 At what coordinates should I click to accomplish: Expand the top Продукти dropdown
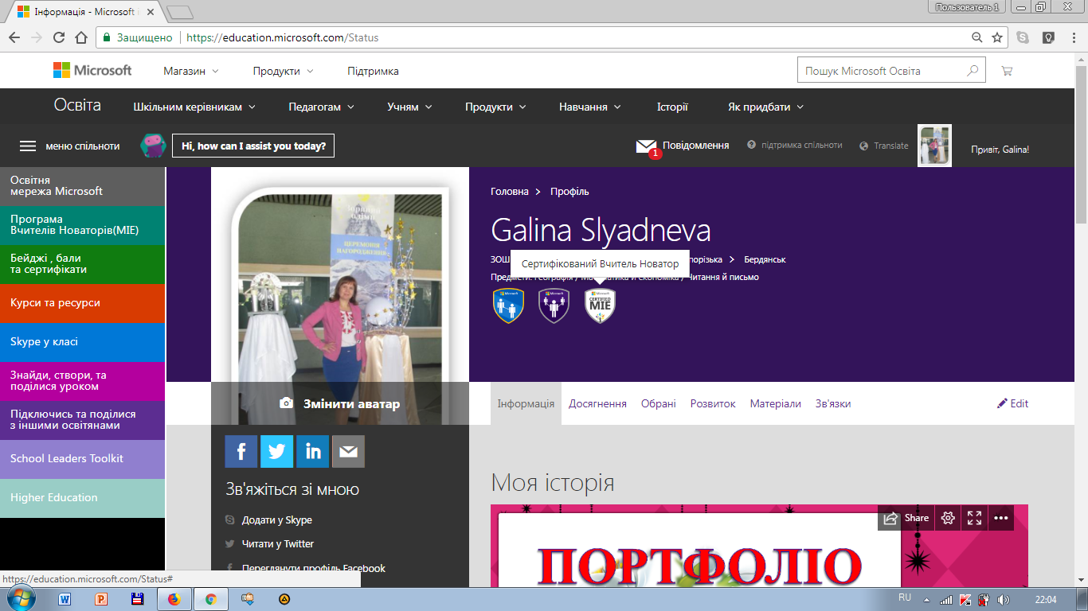283,71
